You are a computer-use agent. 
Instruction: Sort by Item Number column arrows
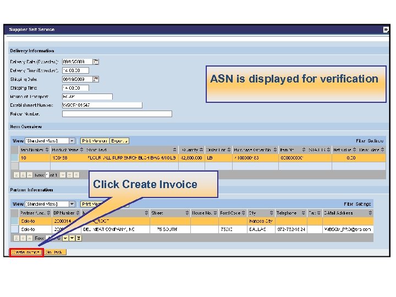(x=47, y=150)
